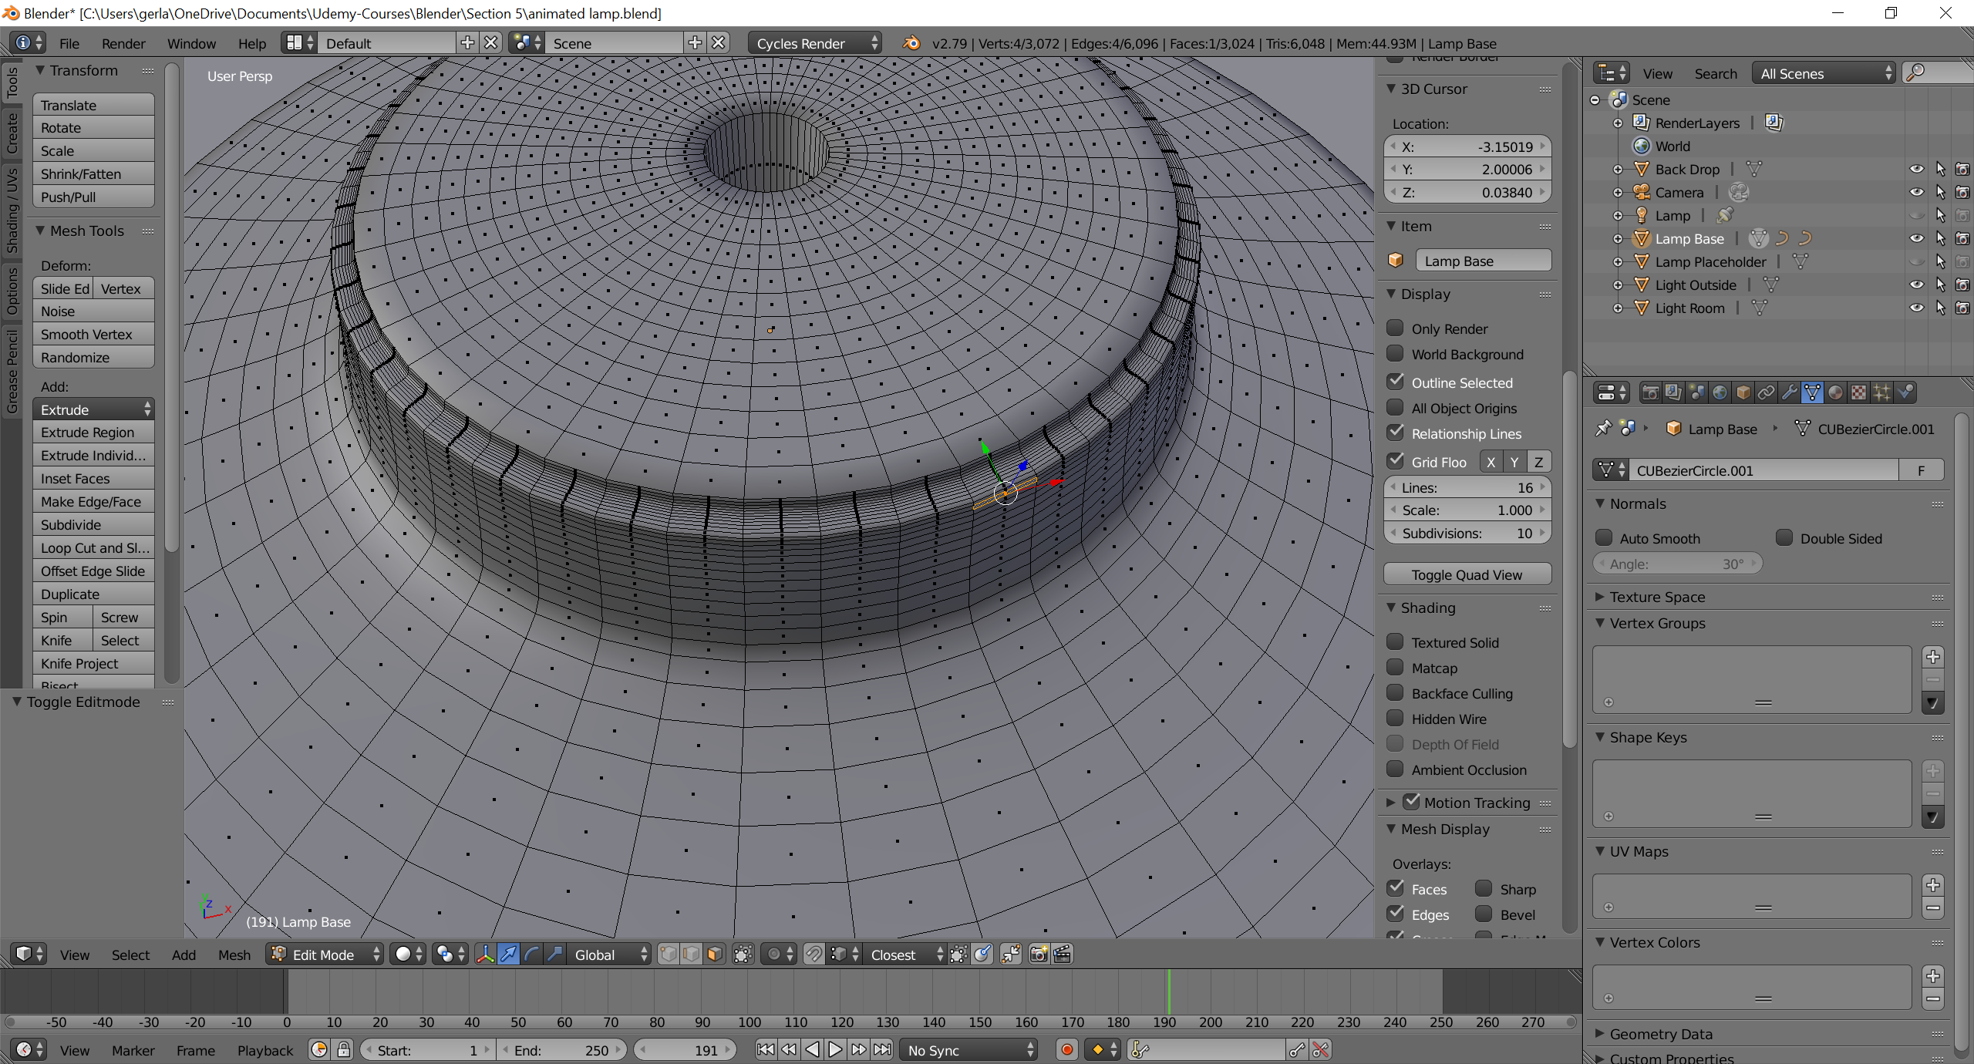This screenshot has width=1974, height=1064.
Task: Click play animation forward button
Action: pyautogui.click(x=835, y=1050)
